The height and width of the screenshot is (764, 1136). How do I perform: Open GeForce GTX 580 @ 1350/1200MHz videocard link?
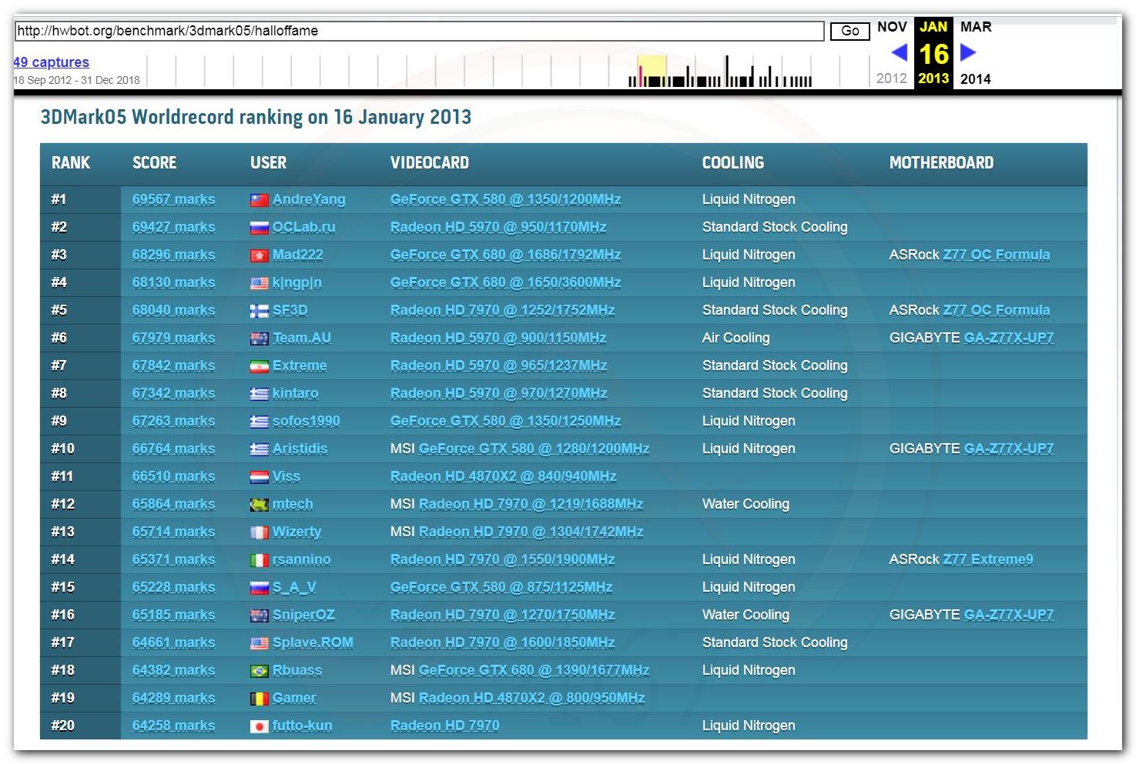(x=505, y=199)
